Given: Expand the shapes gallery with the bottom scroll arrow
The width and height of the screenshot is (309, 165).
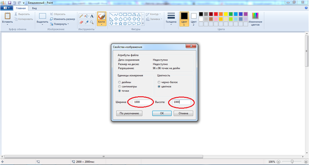Looking at the screenshot, I should click(143, 23).
